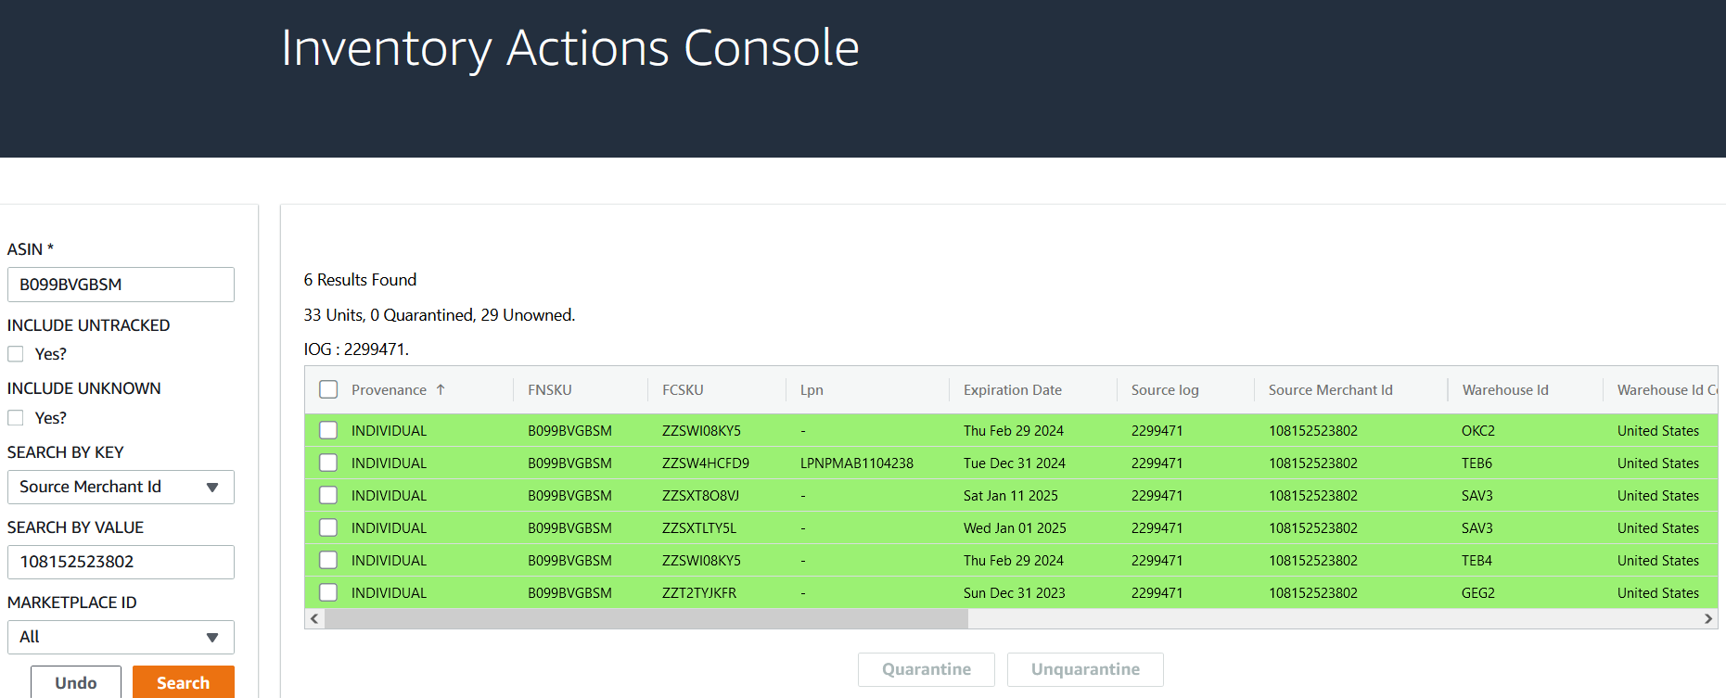Click the 'IOG : 2299471.' line

[356, 349]
